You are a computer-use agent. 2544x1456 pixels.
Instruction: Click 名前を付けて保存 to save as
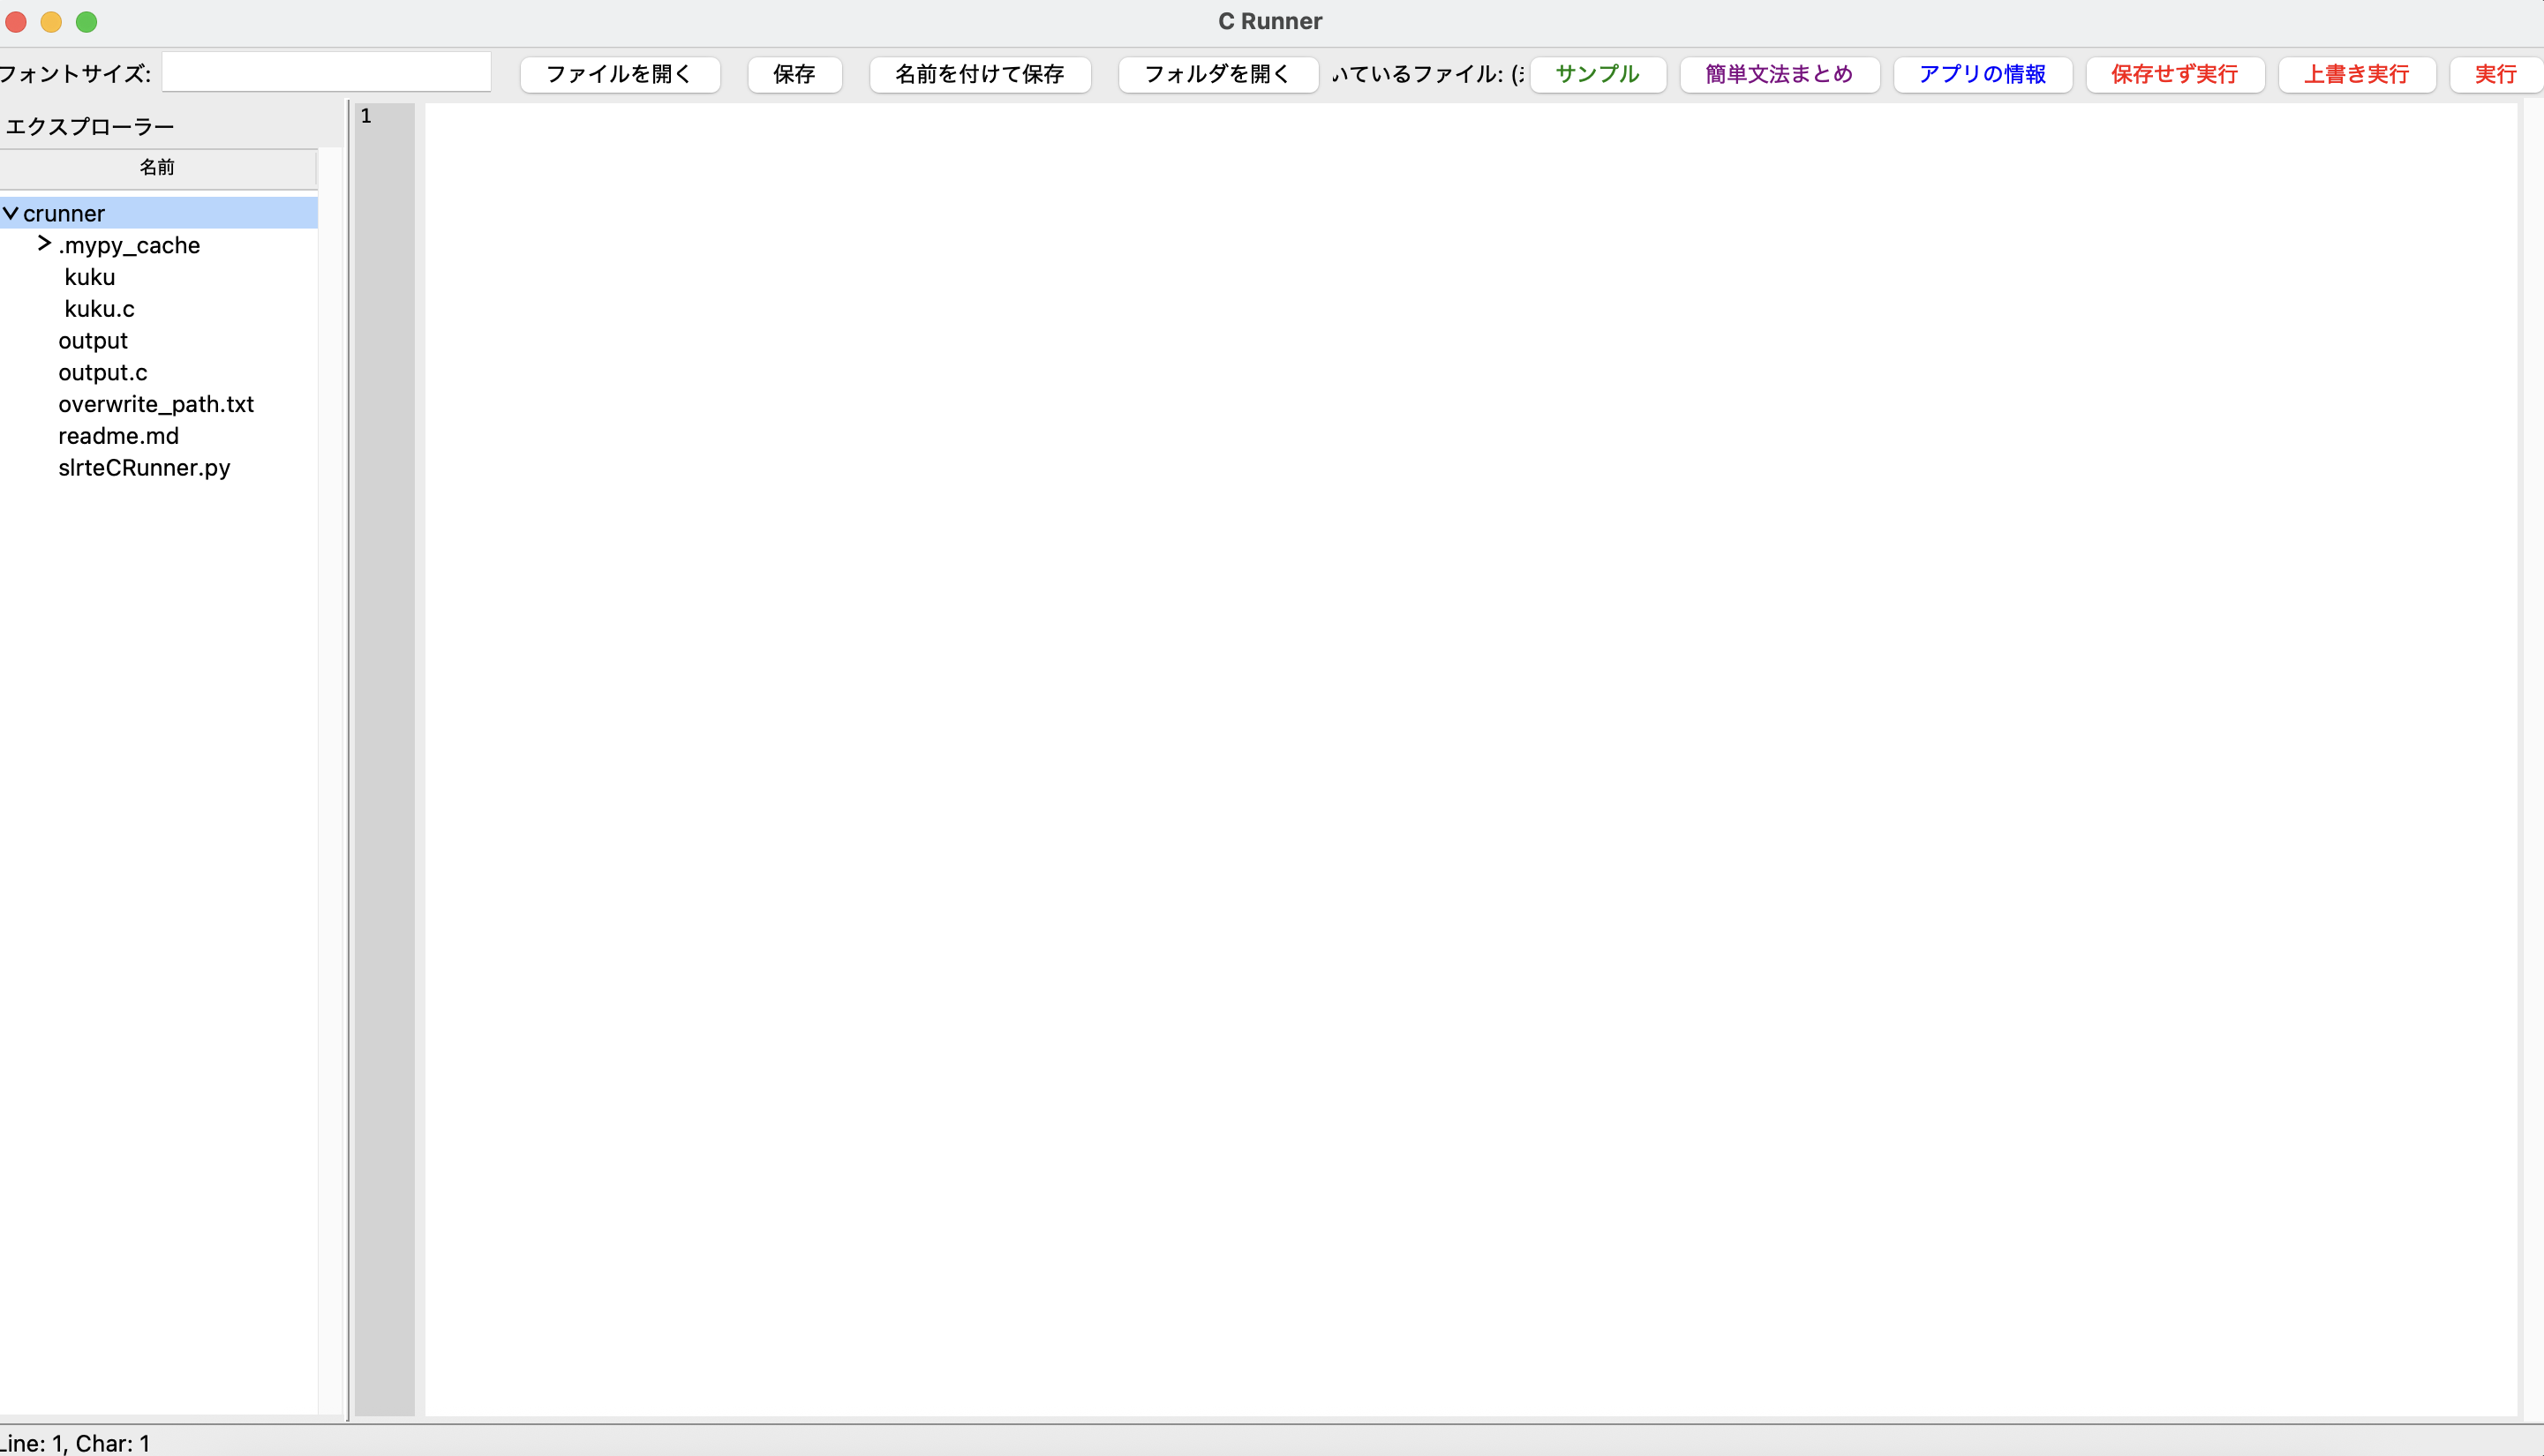pyautogui.click(x=979, y=74)
